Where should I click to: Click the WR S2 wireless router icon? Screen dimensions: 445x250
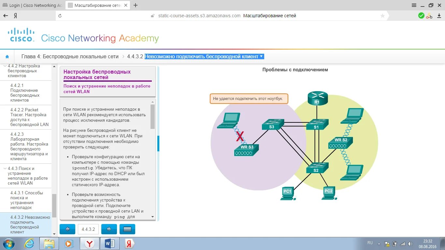tap(340, 142)
